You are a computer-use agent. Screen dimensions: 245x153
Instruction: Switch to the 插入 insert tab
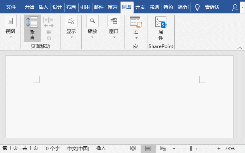pos(43,7)
